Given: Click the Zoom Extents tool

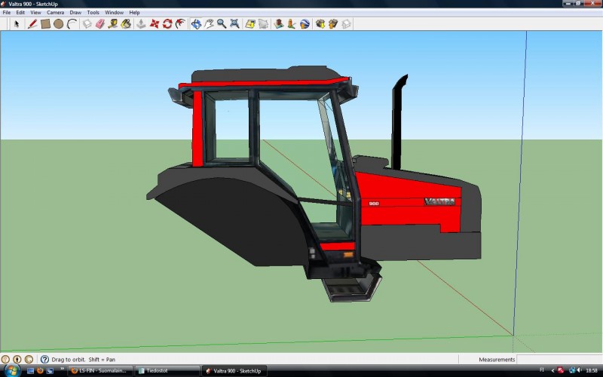Looking at the screenshot, I should click(234, 24).
